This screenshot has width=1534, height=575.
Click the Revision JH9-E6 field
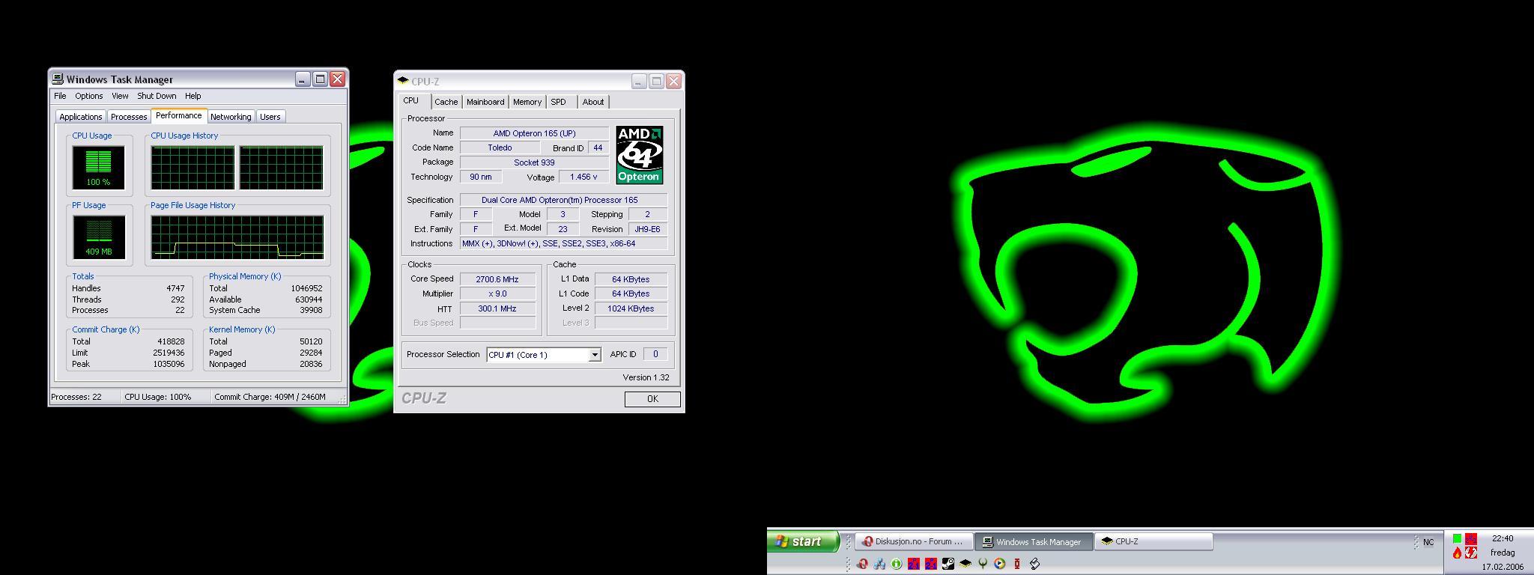tap(647, 229)
